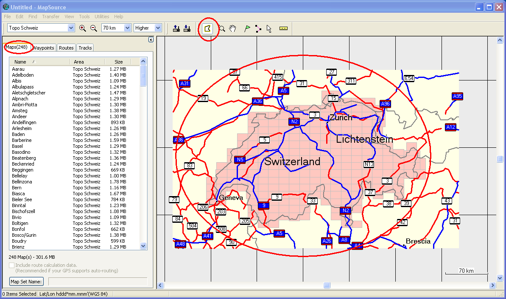506x299 pixels.
Task: Click the 0 Items Selected status text
Action: pyautogui.click(x=20, y=294)
